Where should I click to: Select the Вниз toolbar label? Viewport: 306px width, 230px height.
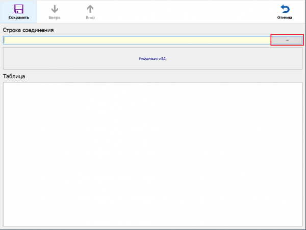[x=90, y=18]
